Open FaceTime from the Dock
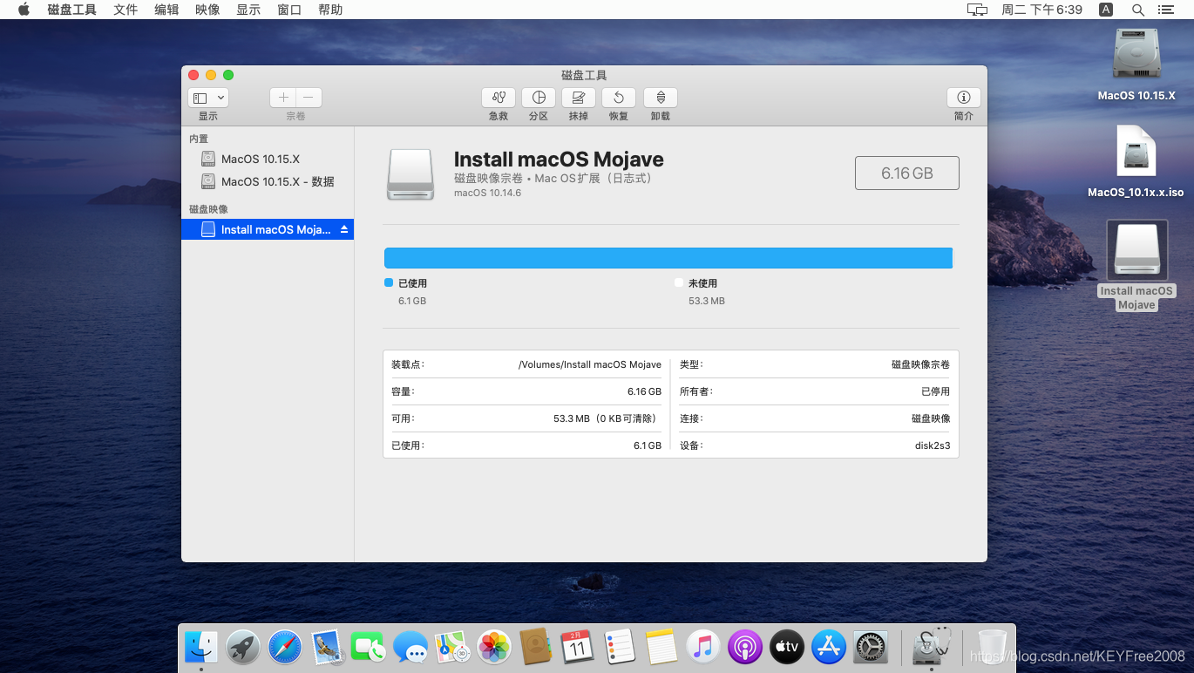The image size is (1194, 673). click(x=369, y=647)
